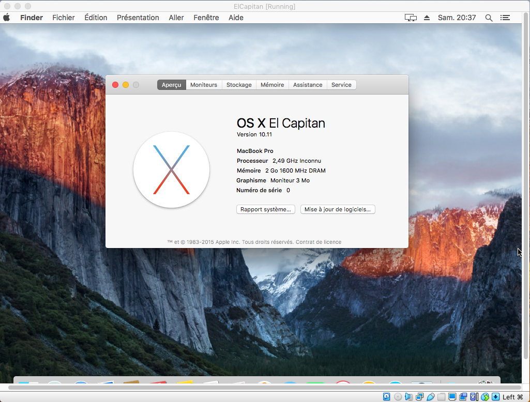Image resolution: width=530 pixels, height=402 pixels.
Task: Switch to the Aperçu tab
Action: (x=171, y=85)
